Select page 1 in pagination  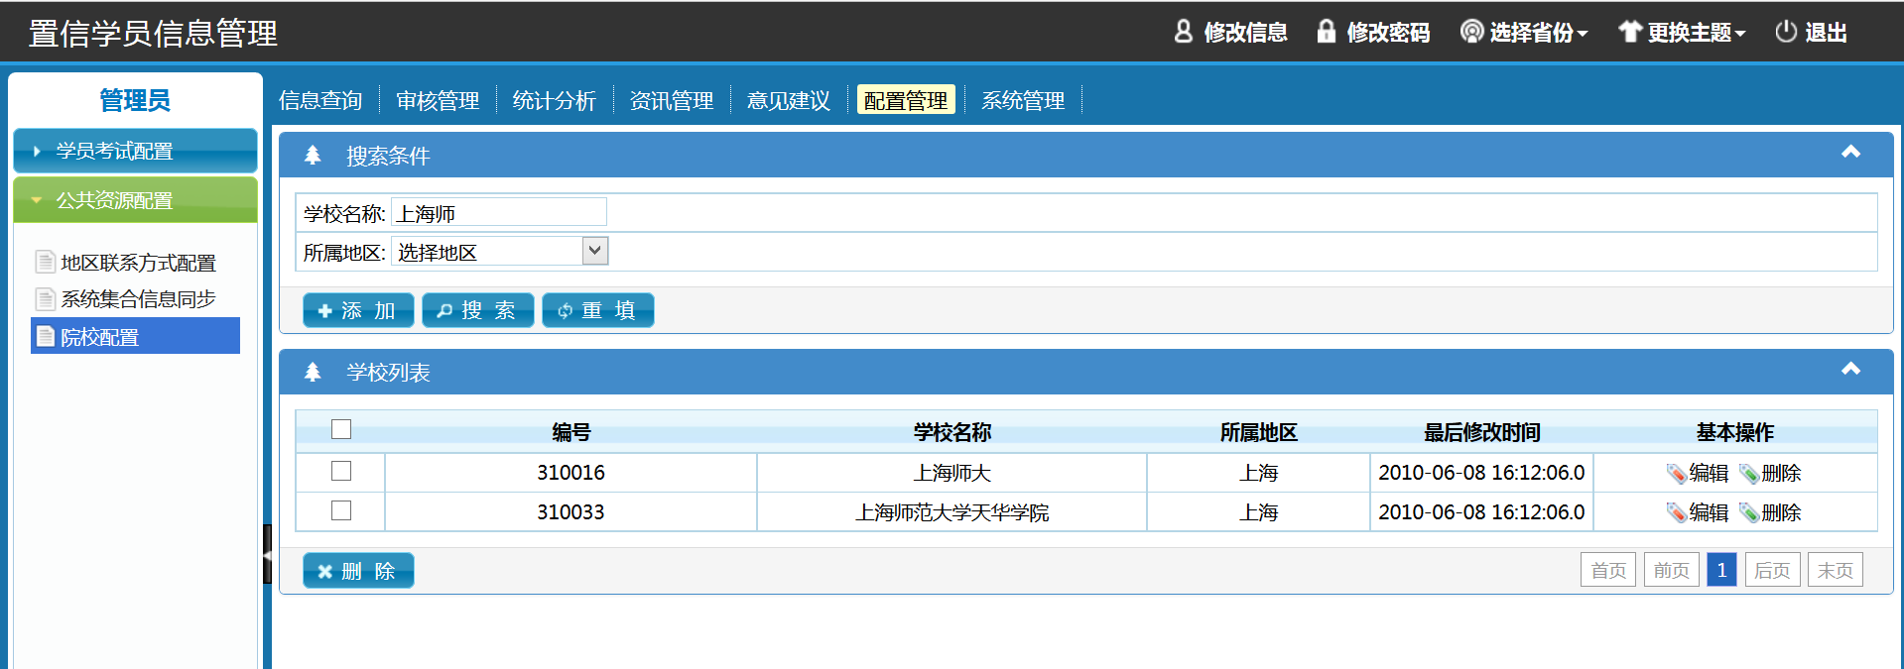click(x=1721, y=570)
